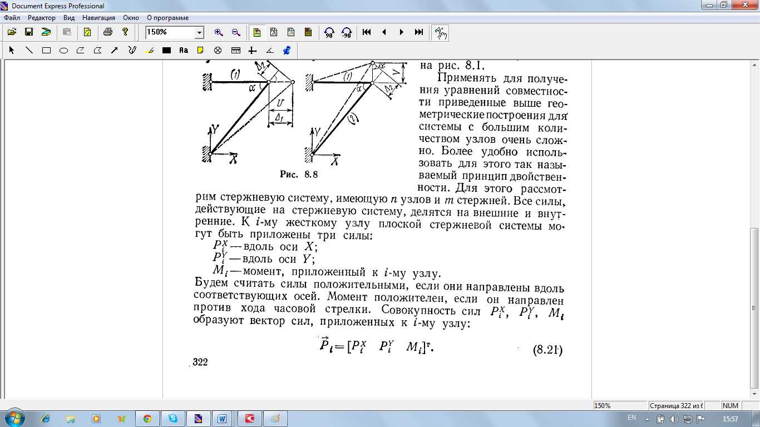Click the 150% zoom value field
This screenshot has height=427, width=760.
[170, 33]
